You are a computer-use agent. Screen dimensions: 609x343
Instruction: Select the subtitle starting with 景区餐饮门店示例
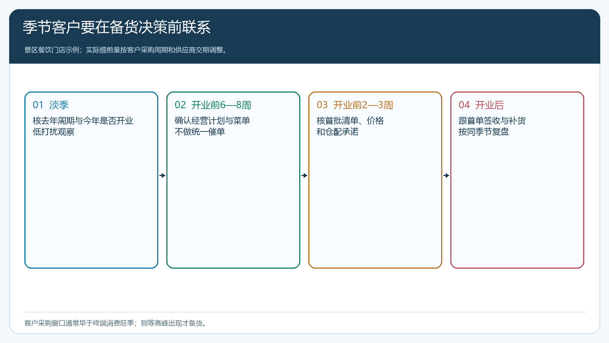click(126, 50)
